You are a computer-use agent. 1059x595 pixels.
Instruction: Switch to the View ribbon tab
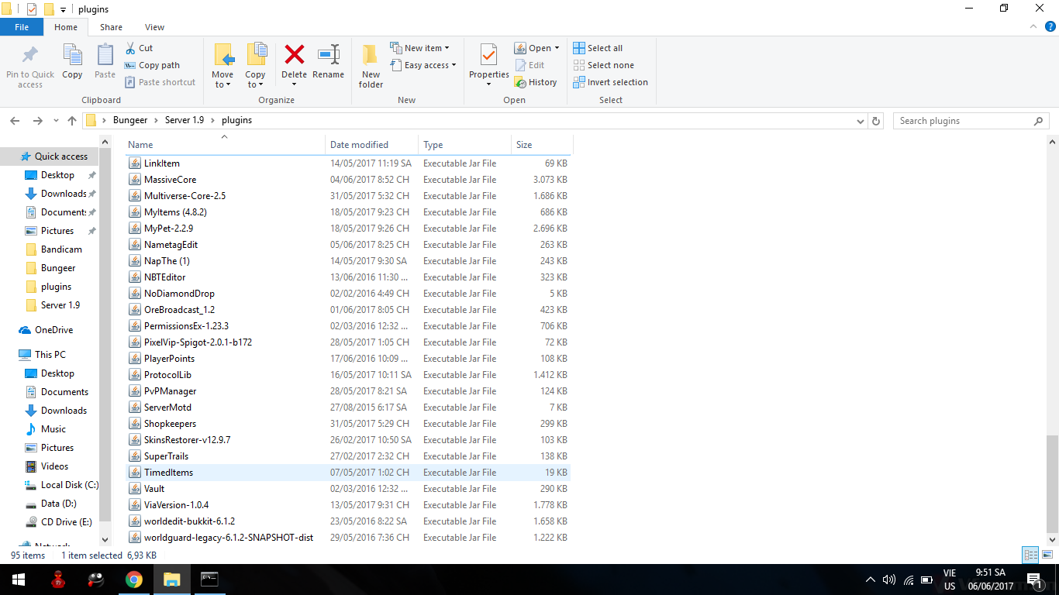(x=154, y=27)
